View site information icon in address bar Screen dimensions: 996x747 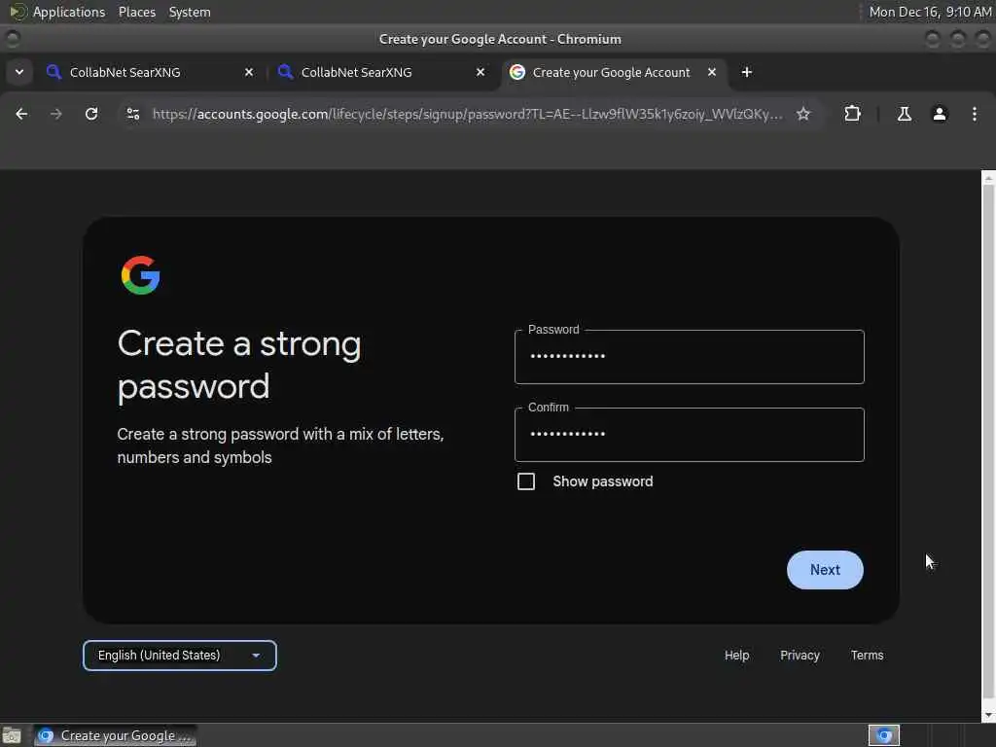pos(132,114)
